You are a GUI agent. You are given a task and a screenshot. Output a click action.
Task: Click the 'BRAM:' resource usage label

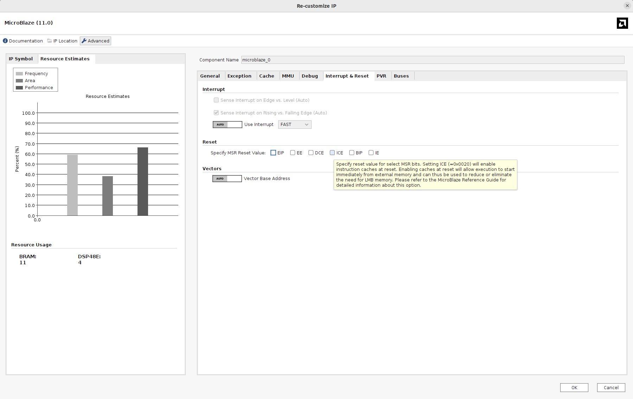(x=28, y=257)
